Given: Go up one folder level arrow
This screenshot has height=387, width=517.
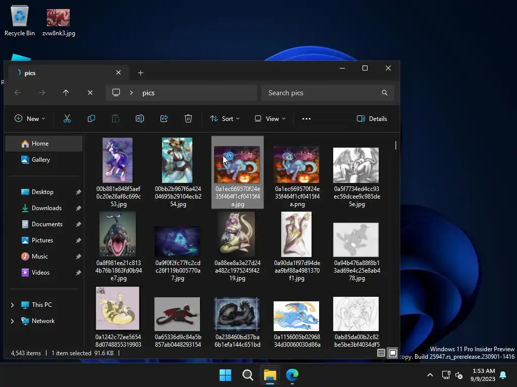Looking at the screenshot, I should (x=66, y=93).
